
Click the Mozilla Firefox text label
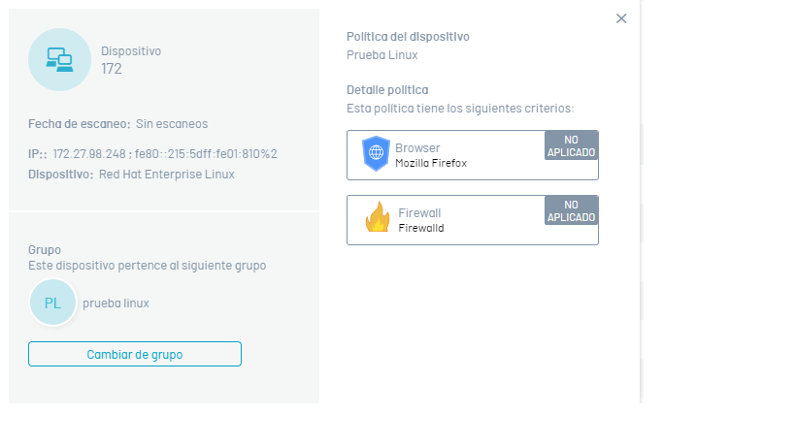coord(431,163)
